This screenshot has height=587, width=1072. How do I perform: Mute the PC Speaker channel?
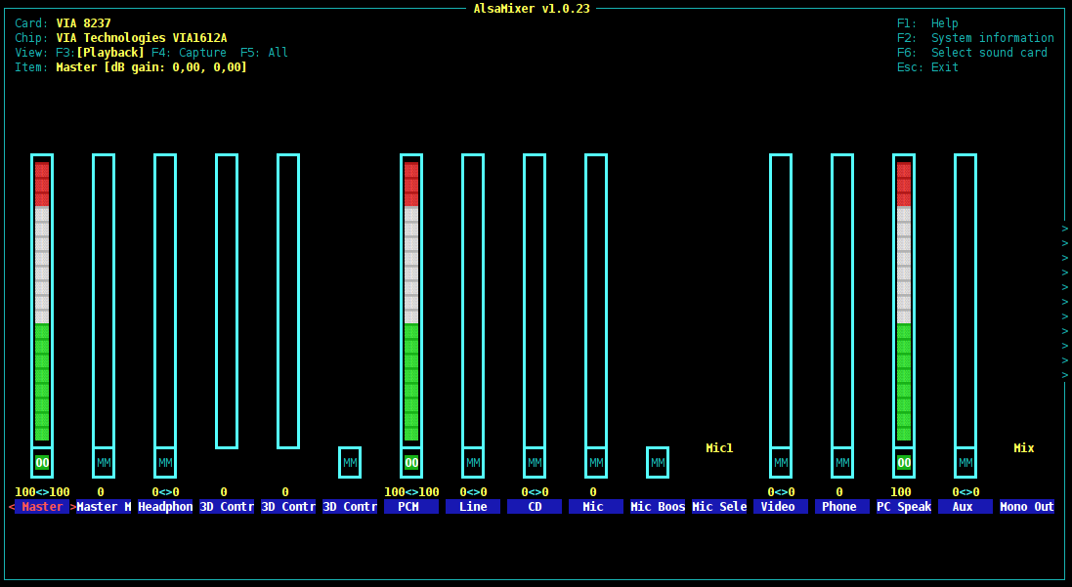coord(904,463)
